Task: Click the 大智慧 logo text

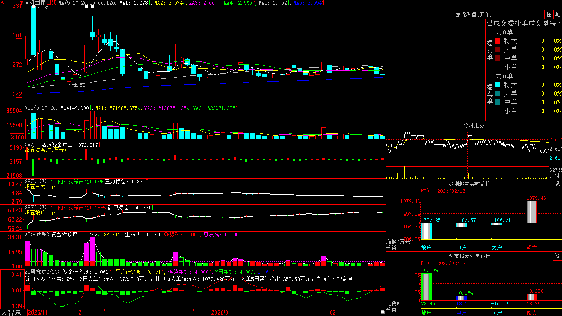Action: point(11,312)
